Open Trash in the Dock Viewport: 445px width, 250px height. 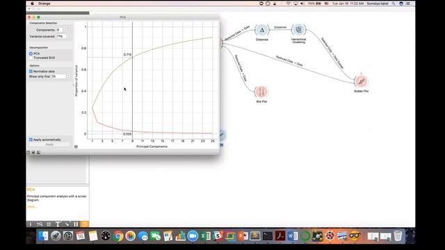[398, 236]
